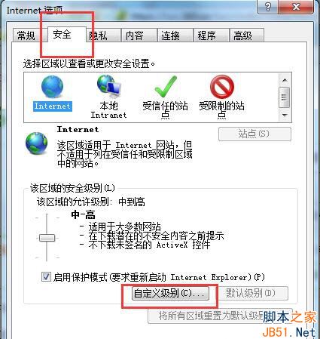Choose the 受信任的站点 green checkmark icon
The width and height of the screenshot is (320, 339).
coord(166,87)
